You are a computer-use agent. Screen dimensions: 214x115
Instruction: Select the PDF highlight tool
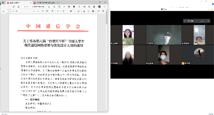click(x=71, y=11)
